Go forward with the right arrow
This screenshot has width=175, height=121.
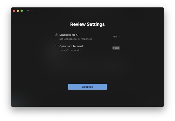(32, 11)
